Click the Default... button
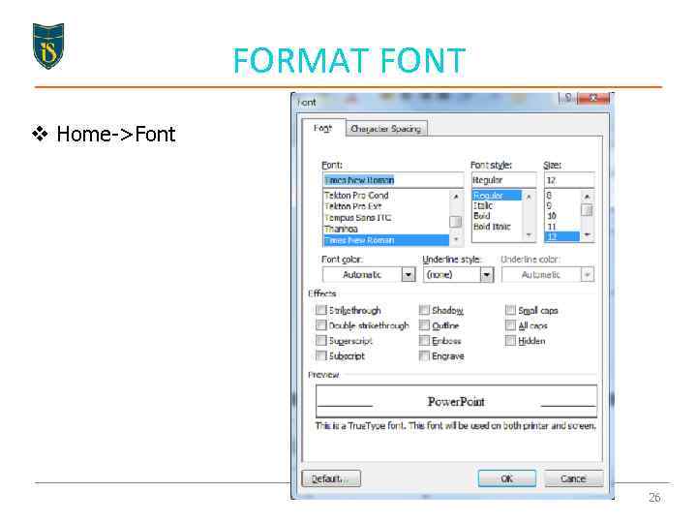697x523 pixels. point(331,478)
